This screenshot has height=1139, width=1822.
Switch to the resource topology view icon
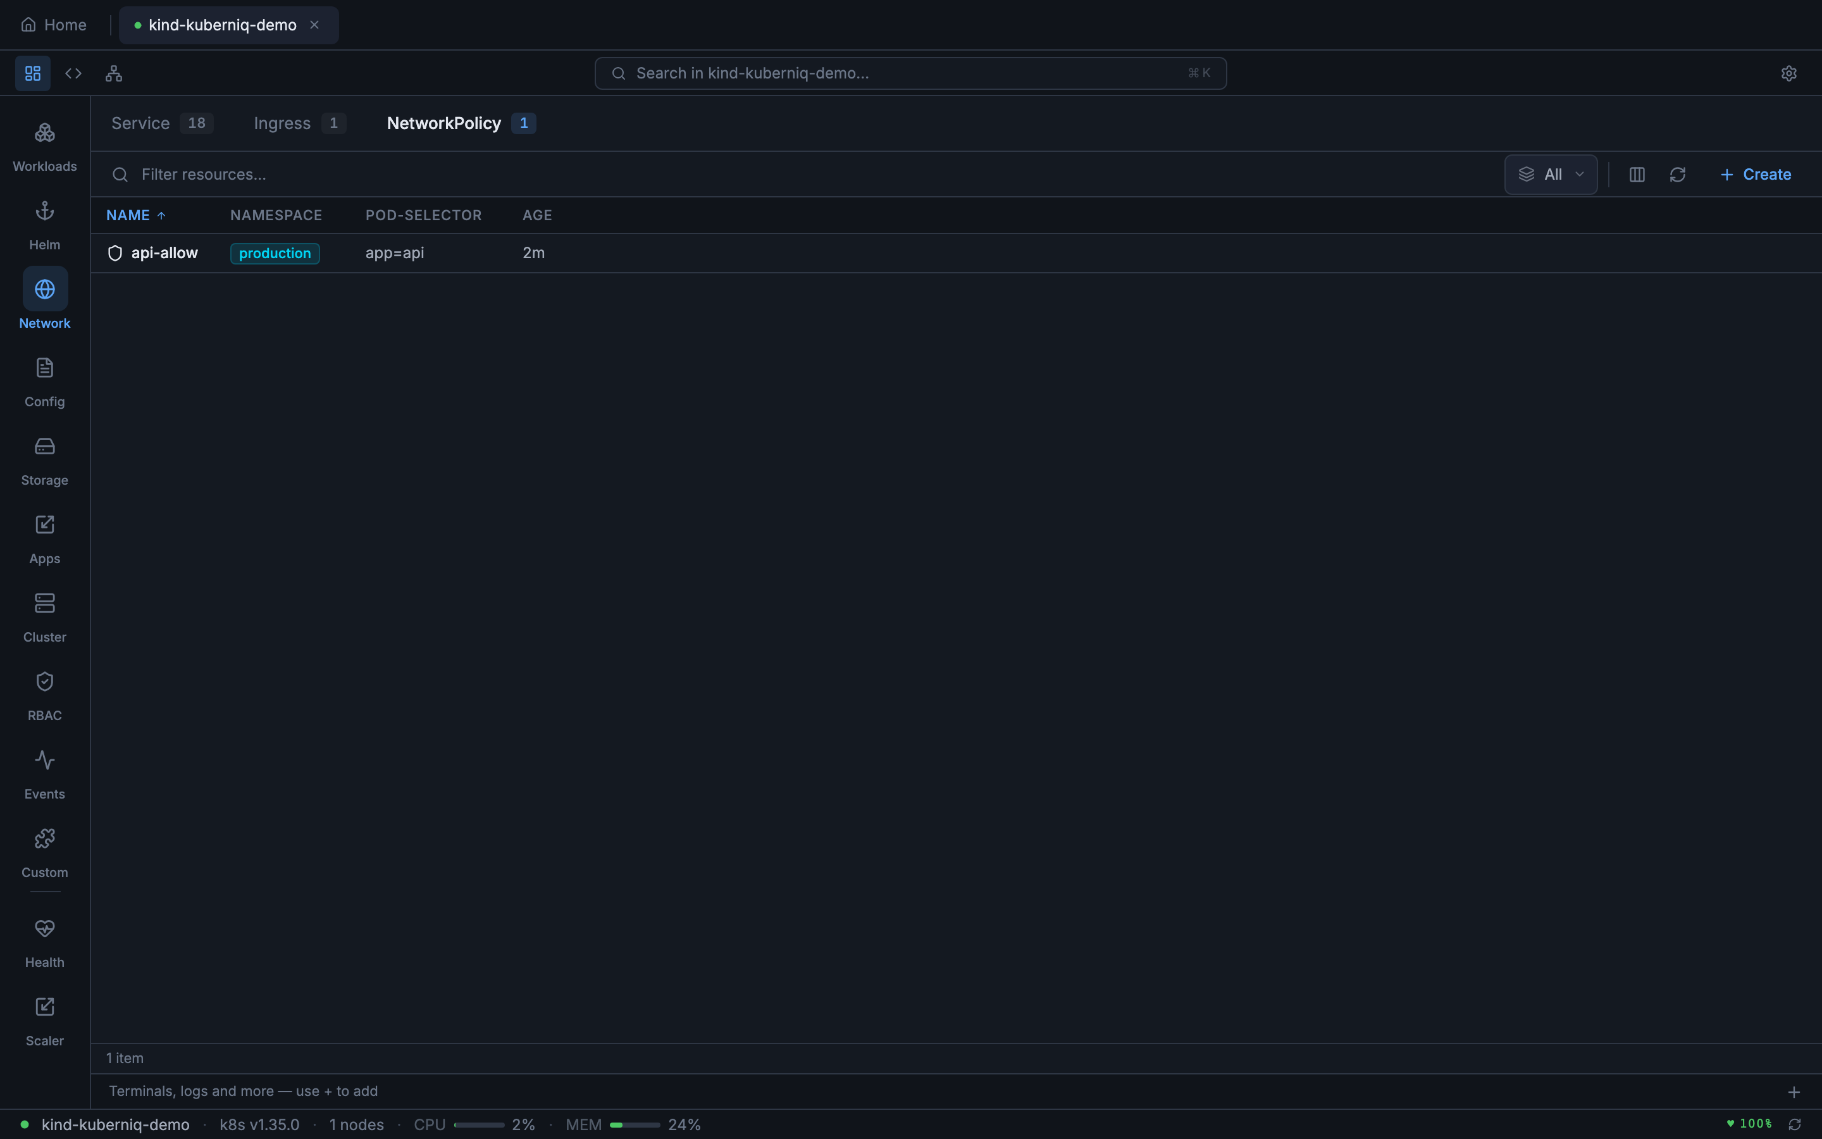point(113,73)
